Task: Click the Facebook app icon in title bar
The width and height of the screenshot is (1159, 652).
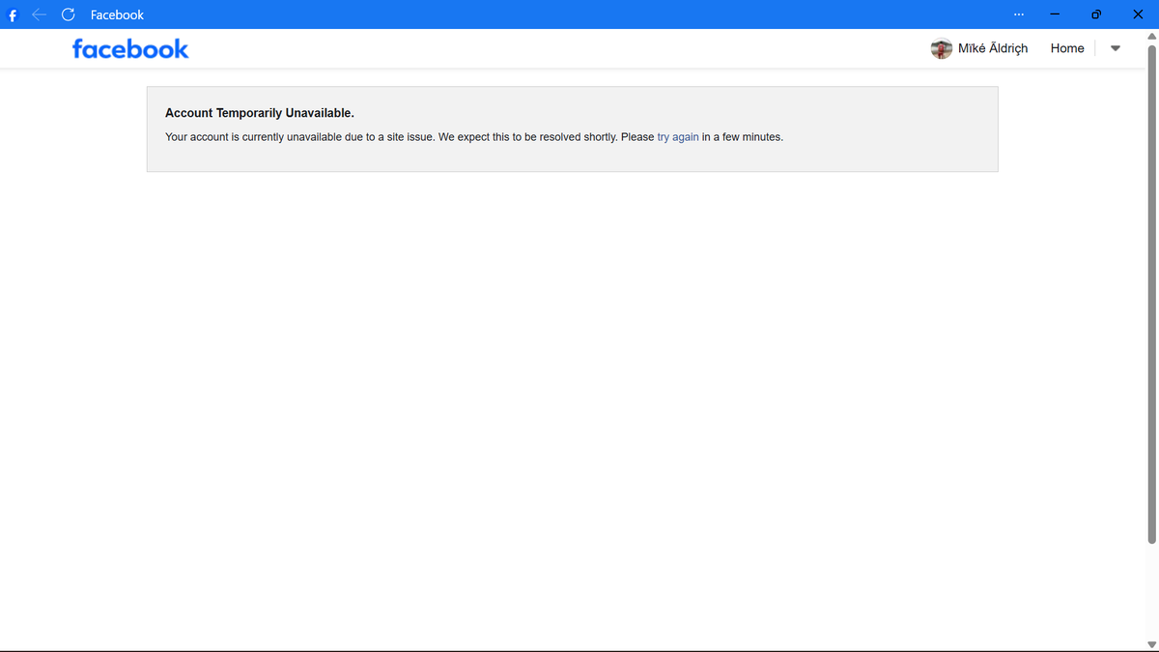Action: pyautogui.click(x=13, y=14)
